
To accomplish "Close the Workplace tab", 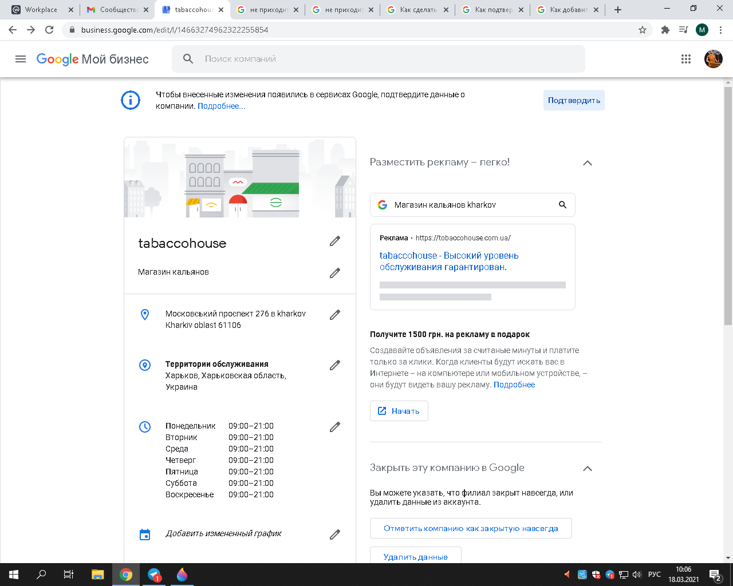I will coord(71,10).
